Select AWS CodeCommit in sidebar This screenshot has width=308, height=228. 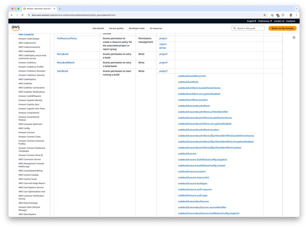pos(27,43)
